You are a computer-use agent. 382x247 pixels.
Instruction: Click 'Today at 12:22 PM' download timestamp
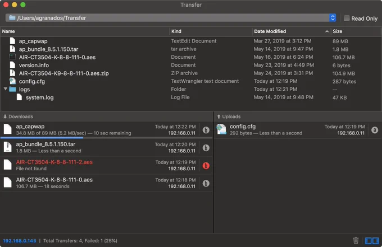tap(175, 127)
